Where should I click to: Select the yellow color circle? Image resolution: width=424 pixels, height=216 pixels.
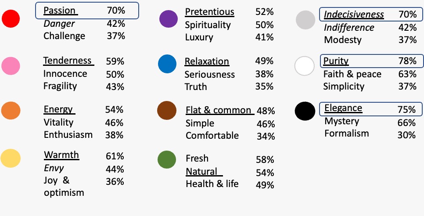coord(11,158)
